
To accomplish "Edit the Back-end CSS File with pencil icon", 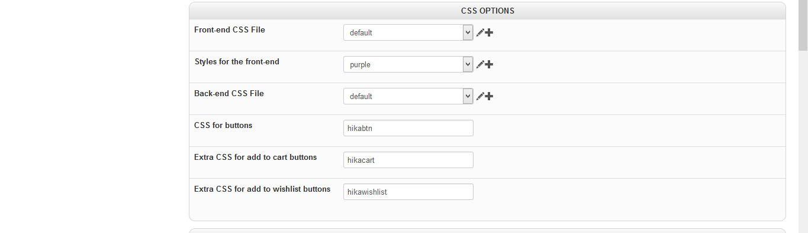I will [x=480, y=96].
